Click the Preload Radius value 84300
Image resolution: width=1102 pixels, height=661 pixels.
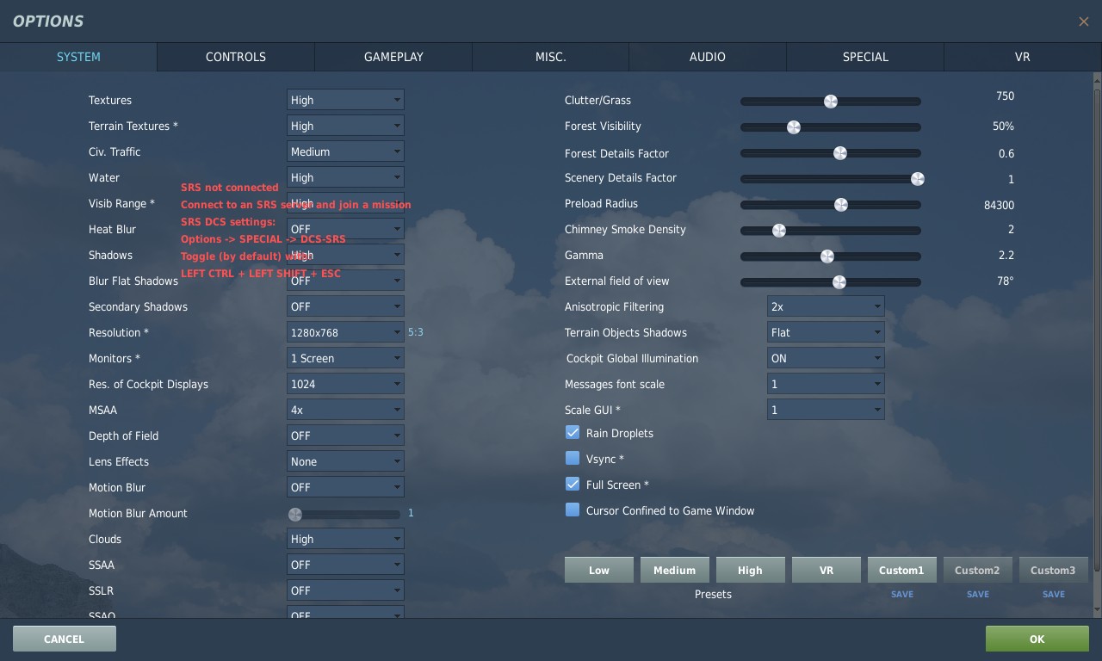point(999,206)
